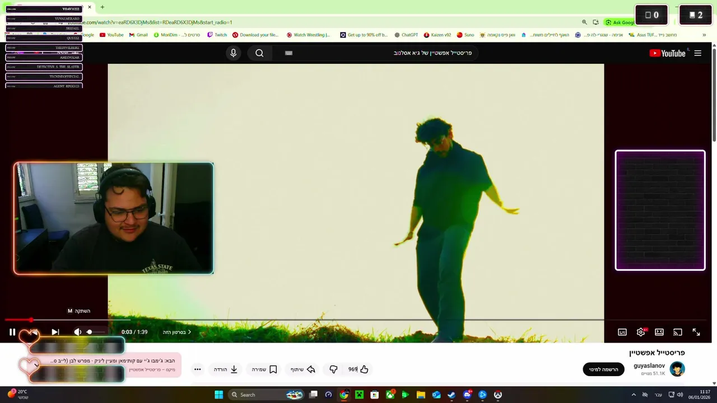Open the YouTube bookmark
717x403 pixels.
click(x=111, y=35)
